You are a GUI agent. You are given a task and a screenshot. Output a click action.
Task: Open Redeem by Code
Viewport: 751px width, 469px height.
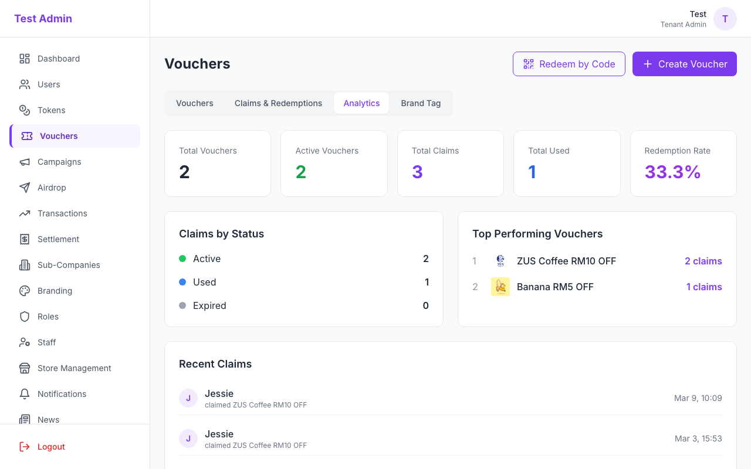[x=569, y=64]
